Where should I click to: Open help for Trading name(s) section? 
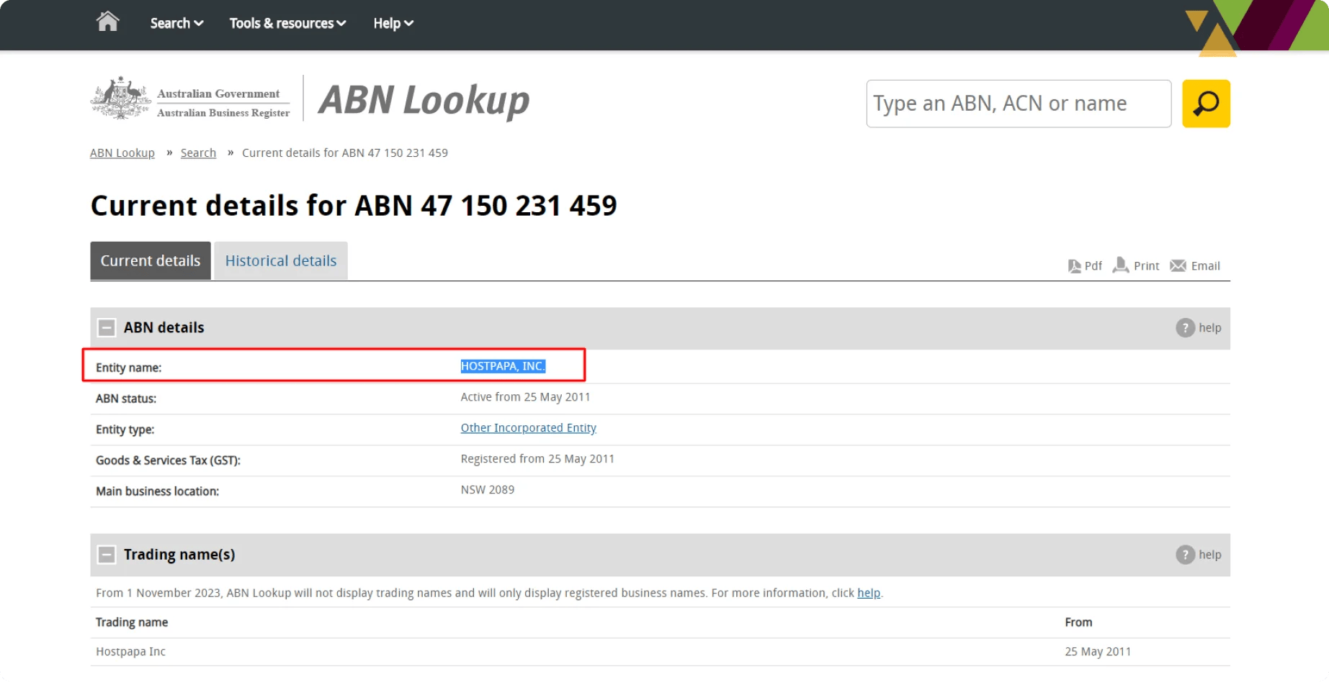coord(1199,555)
